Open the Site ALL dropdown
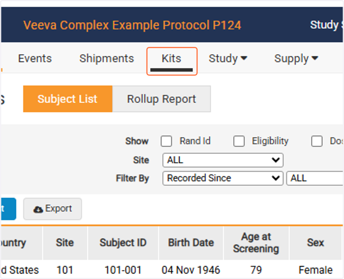The height and width of the screenshot is (279, 344). tap(223, 160)
